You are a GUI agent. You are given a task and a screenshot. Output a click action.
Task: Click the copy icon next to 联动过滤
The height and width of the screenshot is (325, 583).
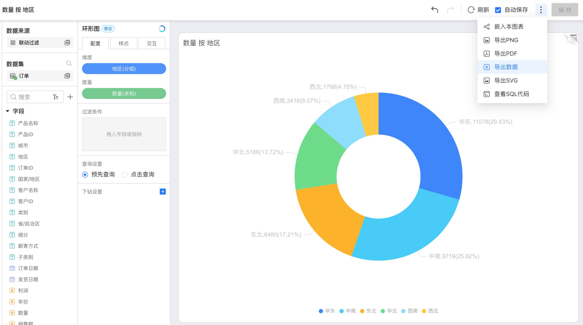tap(67, 43)
